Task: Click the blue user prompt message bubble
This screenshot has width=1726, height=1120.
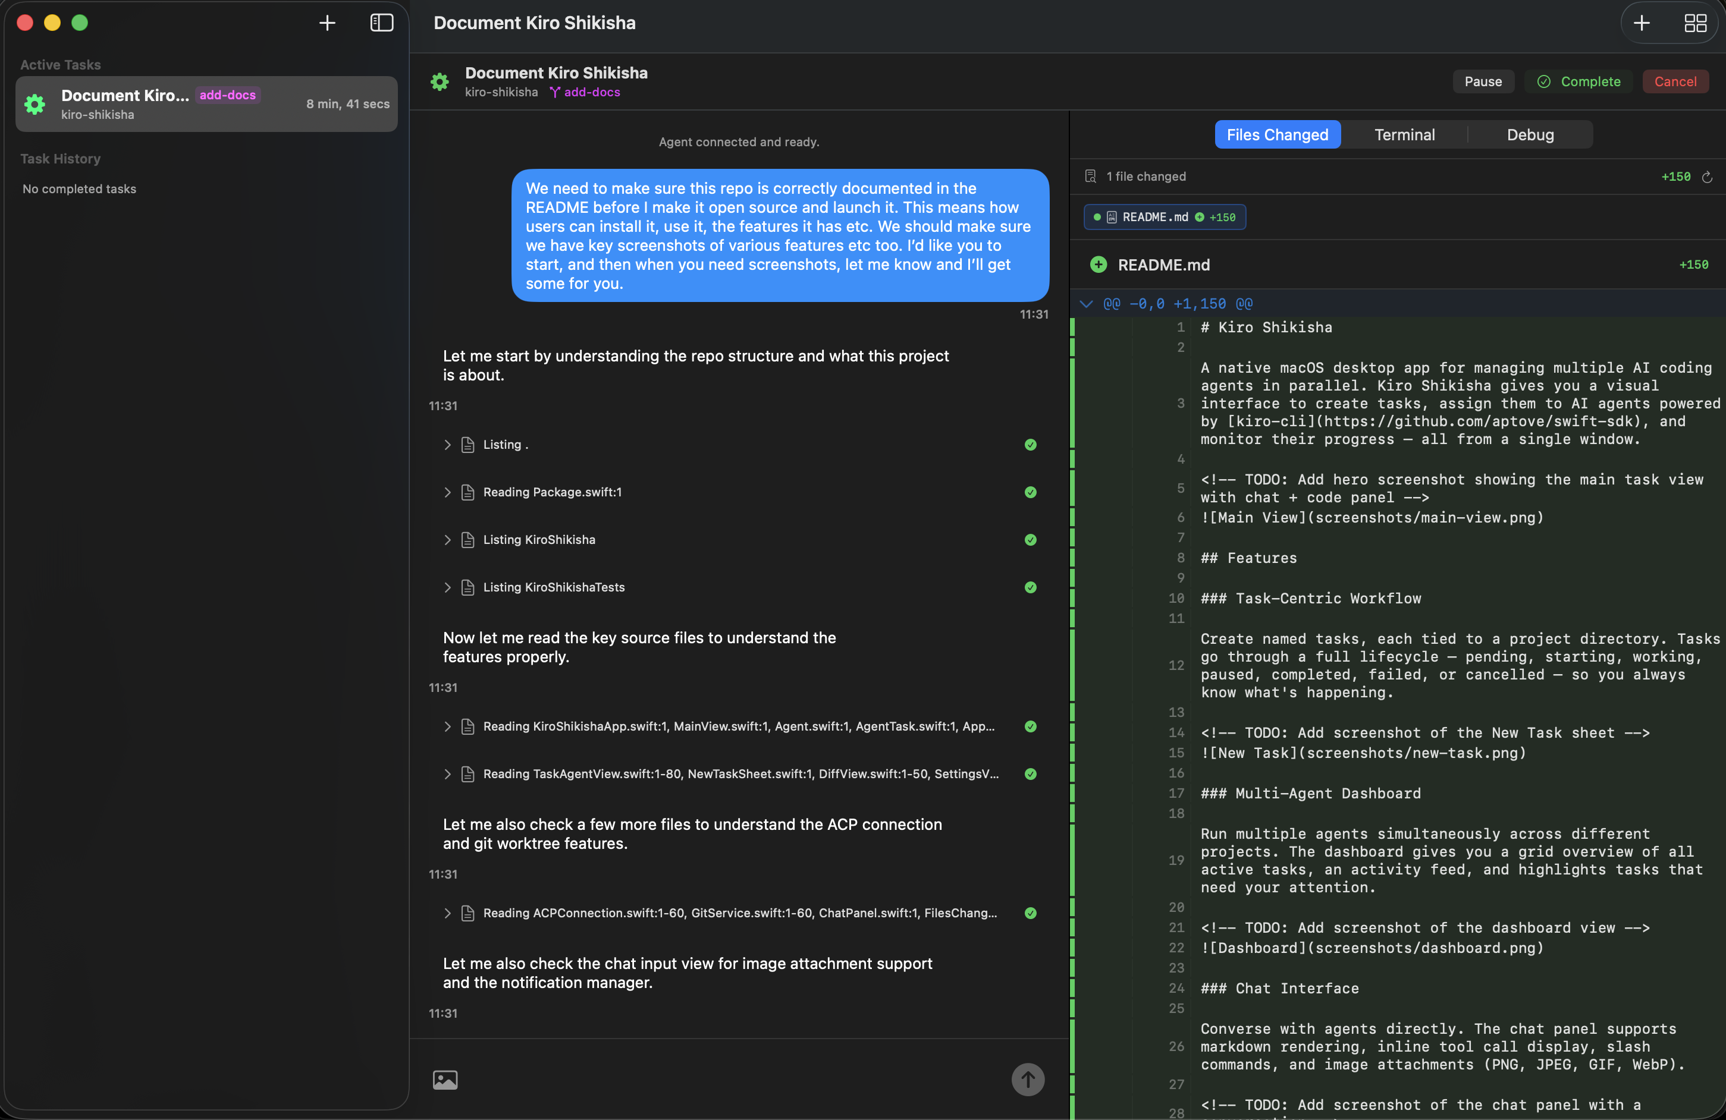Action: [780, 235]
